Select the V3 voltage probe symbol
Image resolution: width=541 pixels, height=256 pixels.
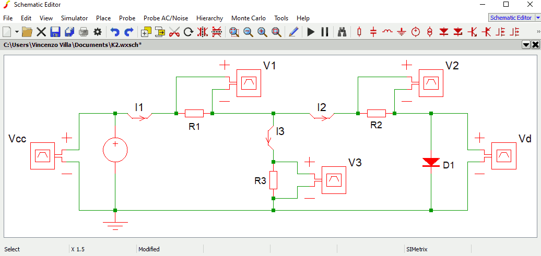334,179
